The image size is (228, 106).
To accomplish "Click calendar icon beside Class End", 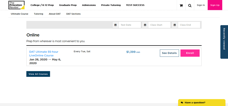I will [x=175, y=25].
